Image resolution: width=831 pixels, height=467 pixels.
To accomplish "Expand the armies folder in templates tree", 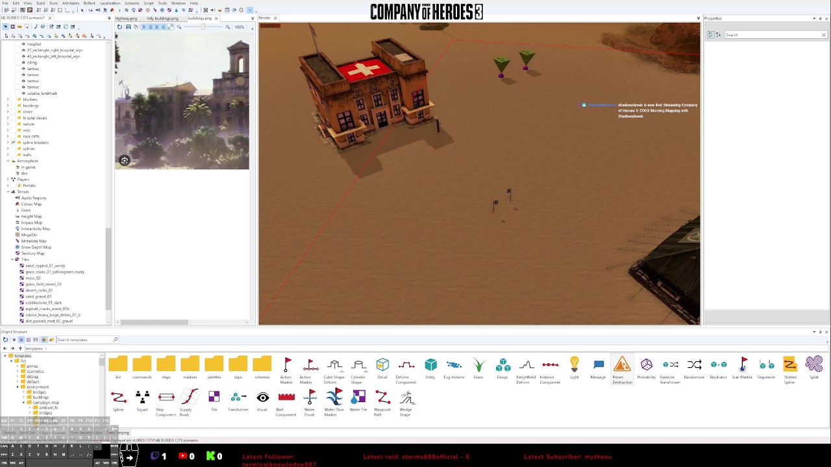I will click(18, 366).
